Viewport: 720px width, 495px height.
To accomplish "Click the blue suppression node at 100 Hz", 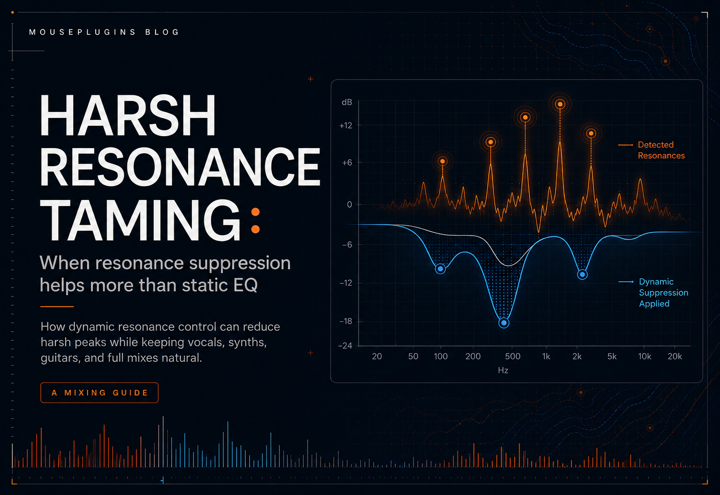I will [440, 269].
